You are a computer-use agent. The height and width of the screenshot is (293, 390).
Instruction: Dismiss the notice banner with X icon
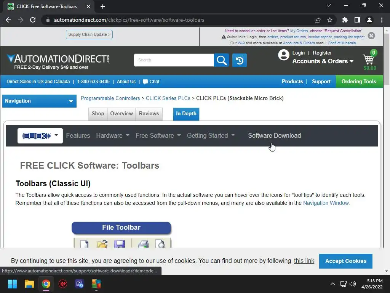[371, 35]
